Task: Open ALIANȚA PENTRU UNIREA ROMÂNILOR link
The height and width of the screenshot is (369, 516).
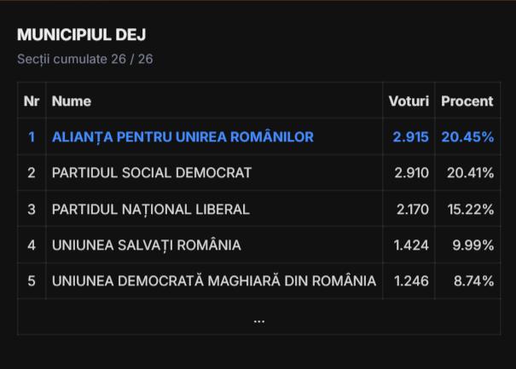Action: click(183, 136)
